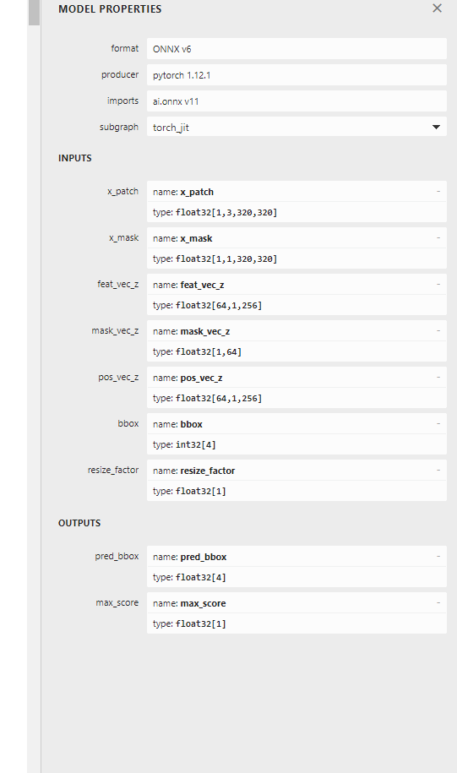Collapse the max_score output details
The image size is (457, 773).
[x=438, y=602]
